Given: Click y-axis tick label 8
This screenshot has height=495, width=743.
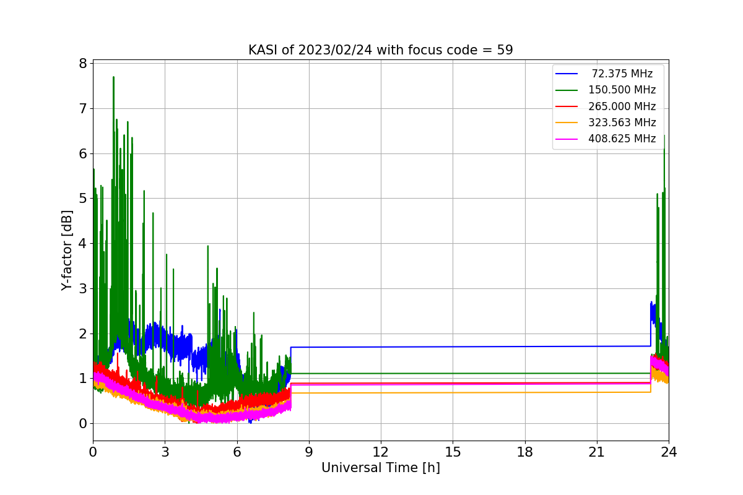Looking at the screenshot, I should point(82,64).
